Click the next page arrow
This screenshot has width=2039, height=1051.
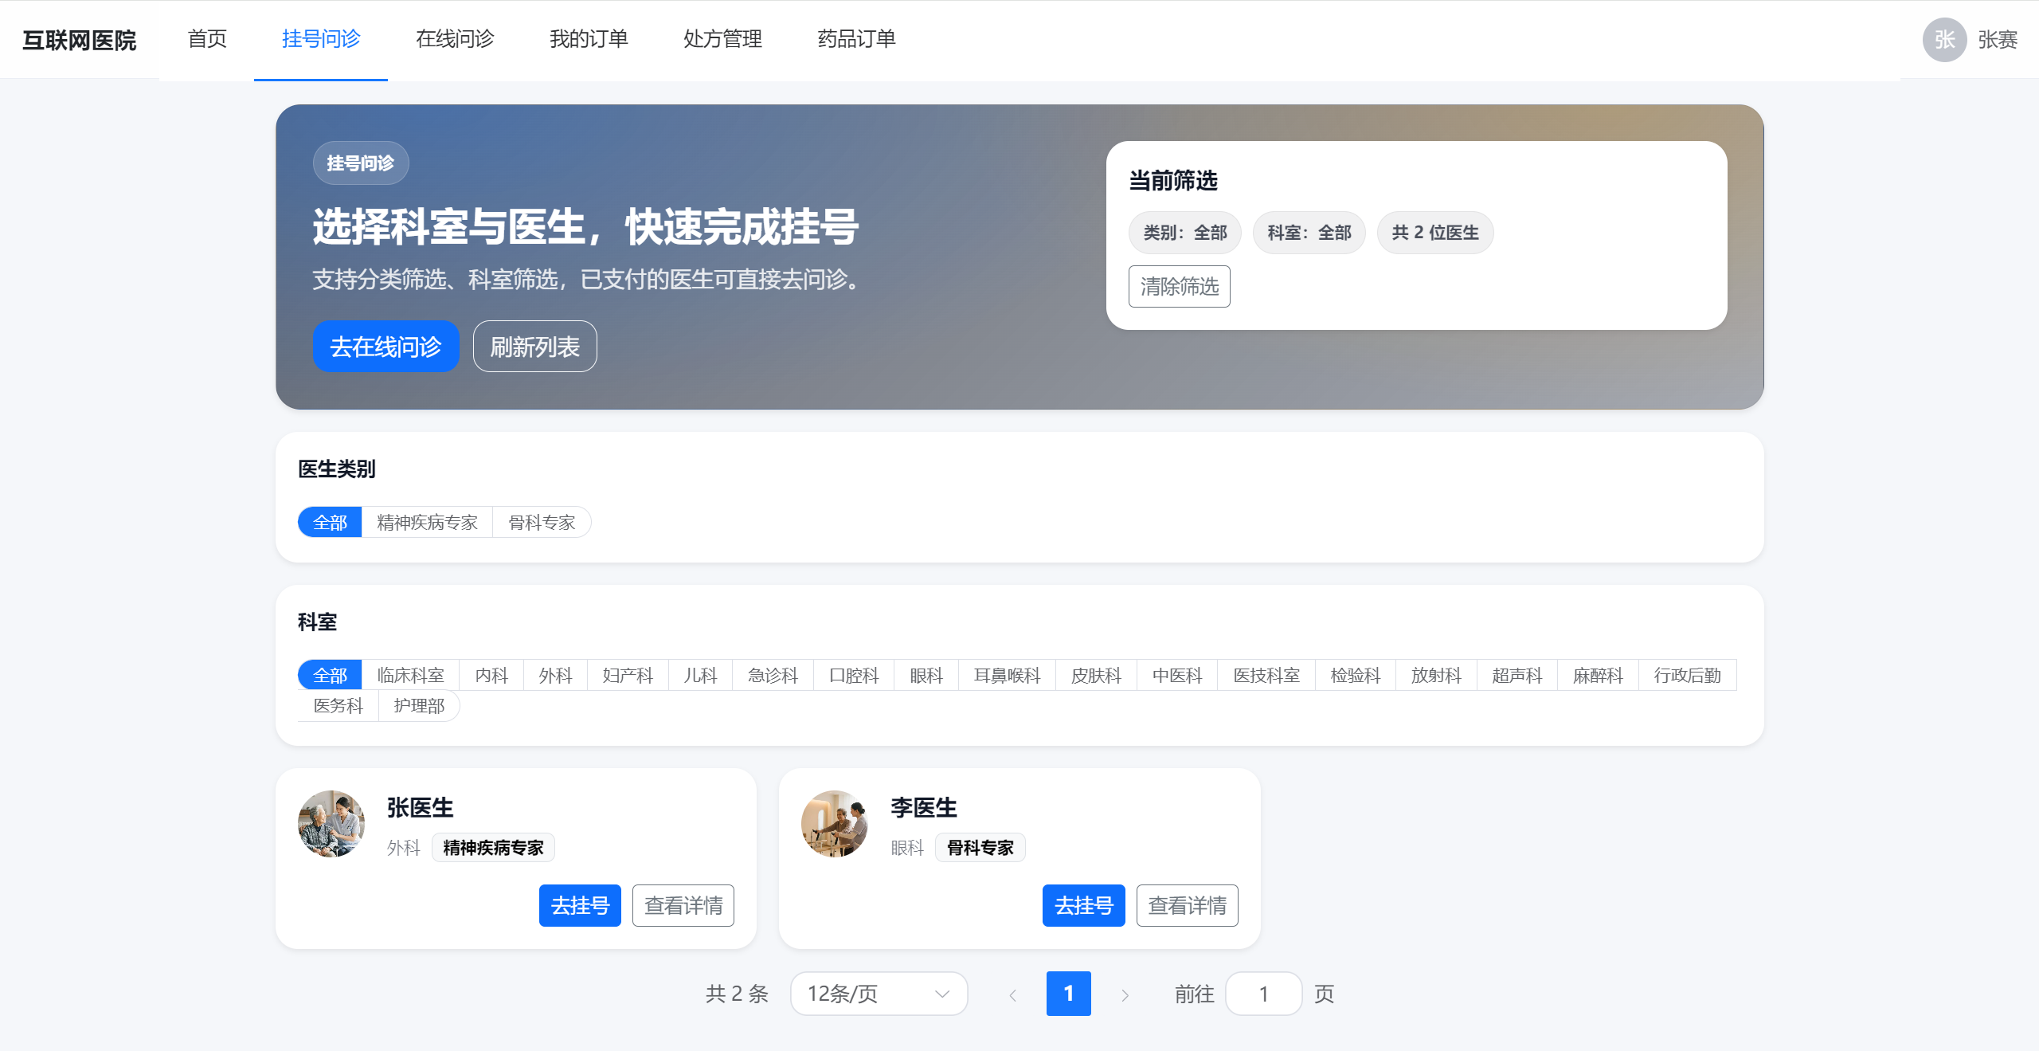pyautogui.click(x=1125, y=994)
